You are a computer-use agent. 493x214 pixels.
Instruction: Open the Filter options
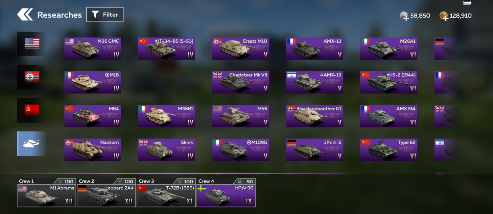click(x=105, y=14)
